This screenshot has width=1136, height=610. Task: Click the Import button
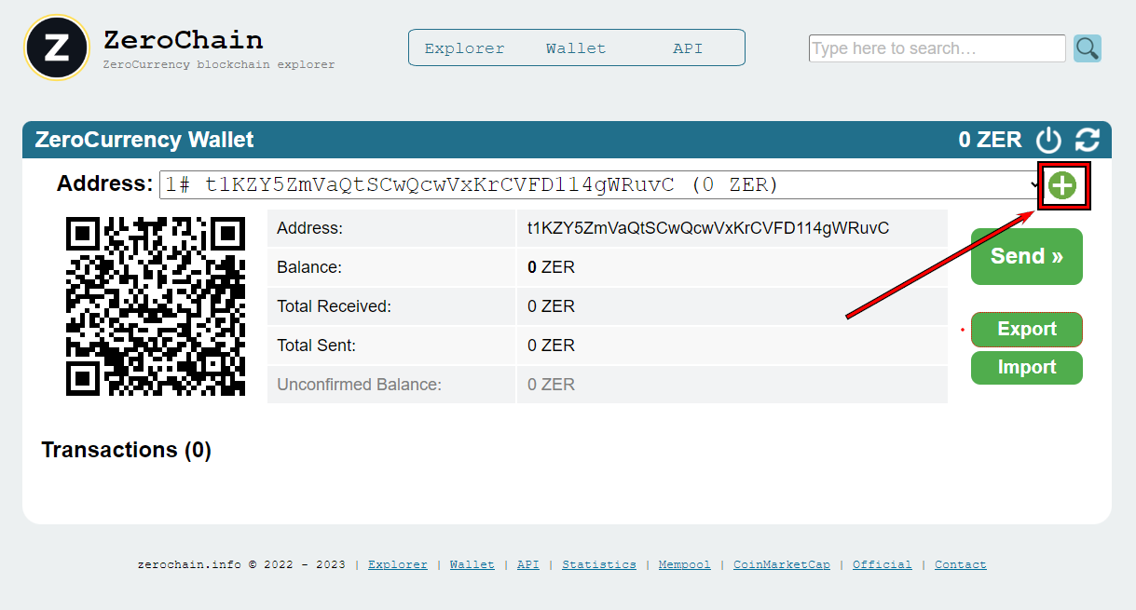(x=1027, y=367)
